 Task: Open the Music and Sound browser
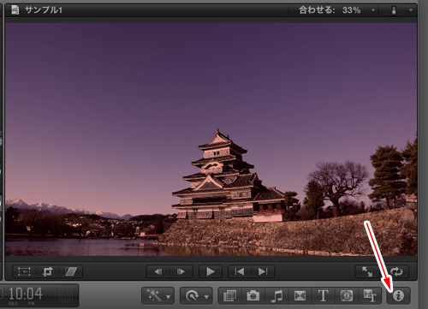(276, 295)
